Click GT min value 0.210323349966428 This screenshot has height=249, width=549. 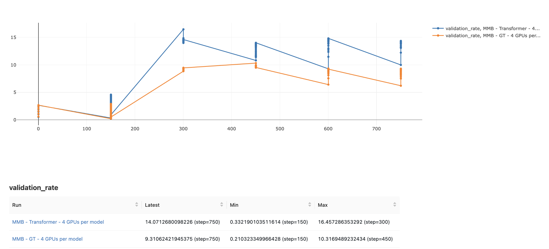click(x=269, y=239)
